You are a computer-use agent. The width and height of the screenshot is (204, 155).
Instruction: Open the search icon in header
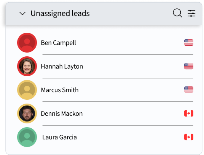tap(177, 13)
